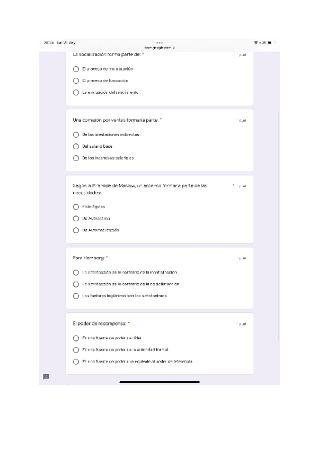This screenshot has height=449, width=318.
Task: Select the 'Fisiológicas' radio button
Action: (76, 206)
